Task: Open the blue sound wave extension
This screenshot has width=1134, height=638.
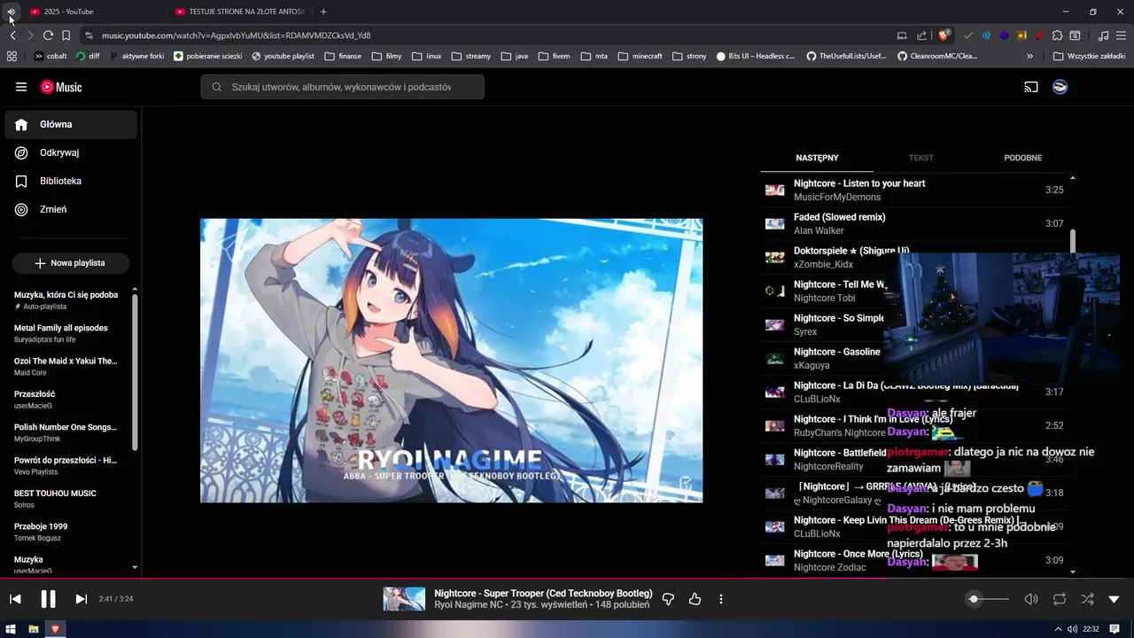Action: pos(986,35)
